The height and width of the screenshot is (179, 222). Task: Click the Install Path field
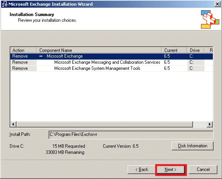pyautogui.click(x=131, y=135)
